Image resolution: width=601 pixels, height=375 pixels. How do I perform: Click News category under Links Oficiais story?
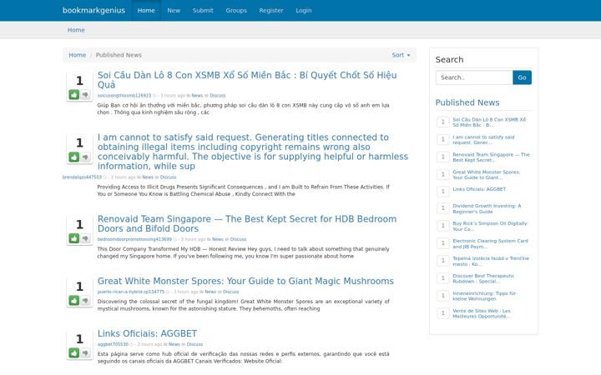point(174,344)
